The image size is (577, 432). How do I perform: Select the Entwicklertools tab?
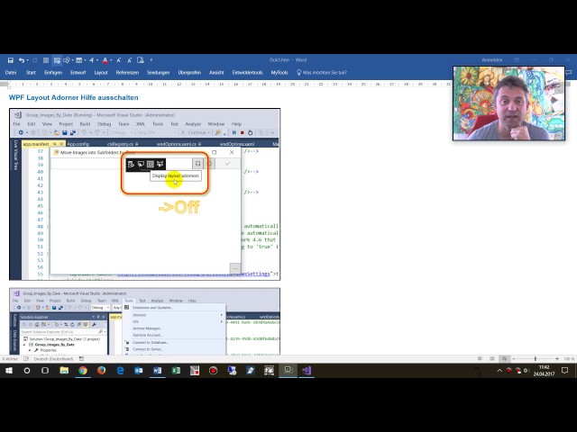pos(247,73)
